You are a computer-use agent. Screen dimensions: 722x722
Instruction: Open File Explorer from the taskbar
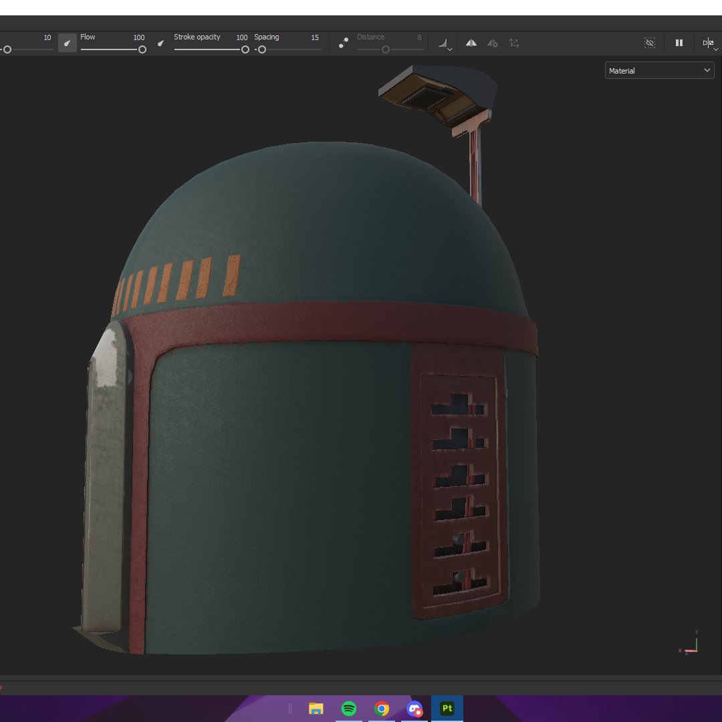[316, 708]
